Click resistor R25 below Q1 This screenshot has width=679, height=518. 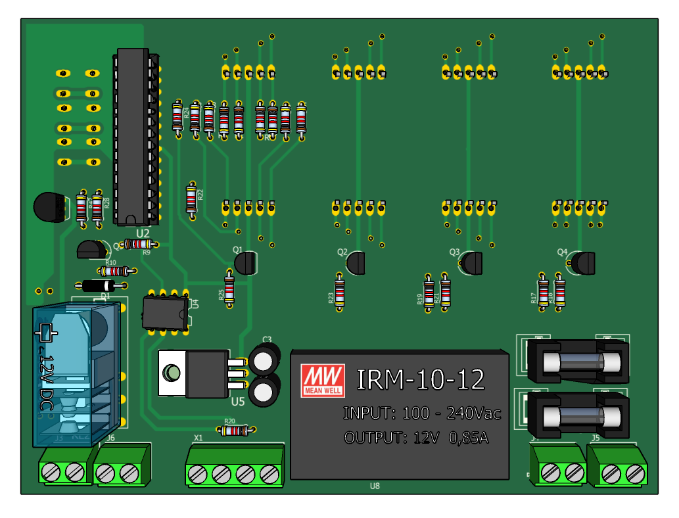click(229, 288)
